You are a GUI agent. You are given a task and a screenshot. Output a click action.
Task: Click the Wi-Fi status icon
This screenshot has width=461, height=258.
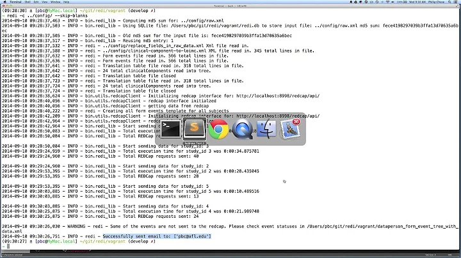[x=387, y=2]
